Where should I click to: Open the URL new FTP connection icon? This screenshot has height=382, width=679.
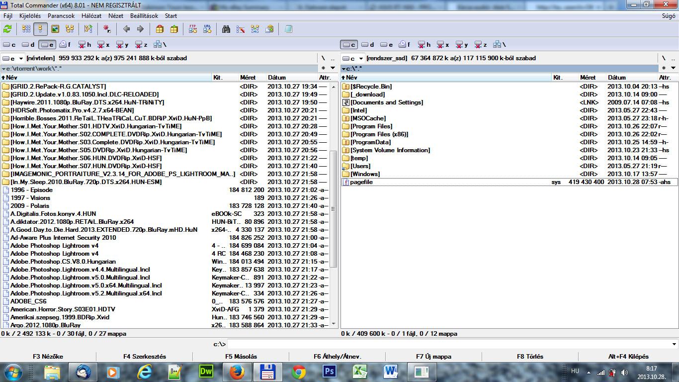coord(207,29)
